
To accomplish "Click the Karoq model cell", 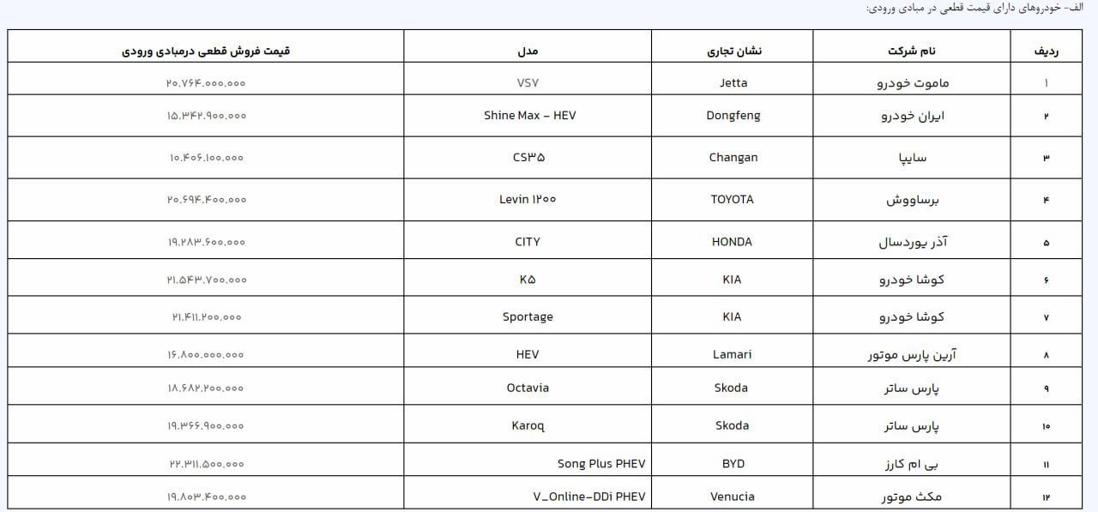I will (x=528, y=425).
